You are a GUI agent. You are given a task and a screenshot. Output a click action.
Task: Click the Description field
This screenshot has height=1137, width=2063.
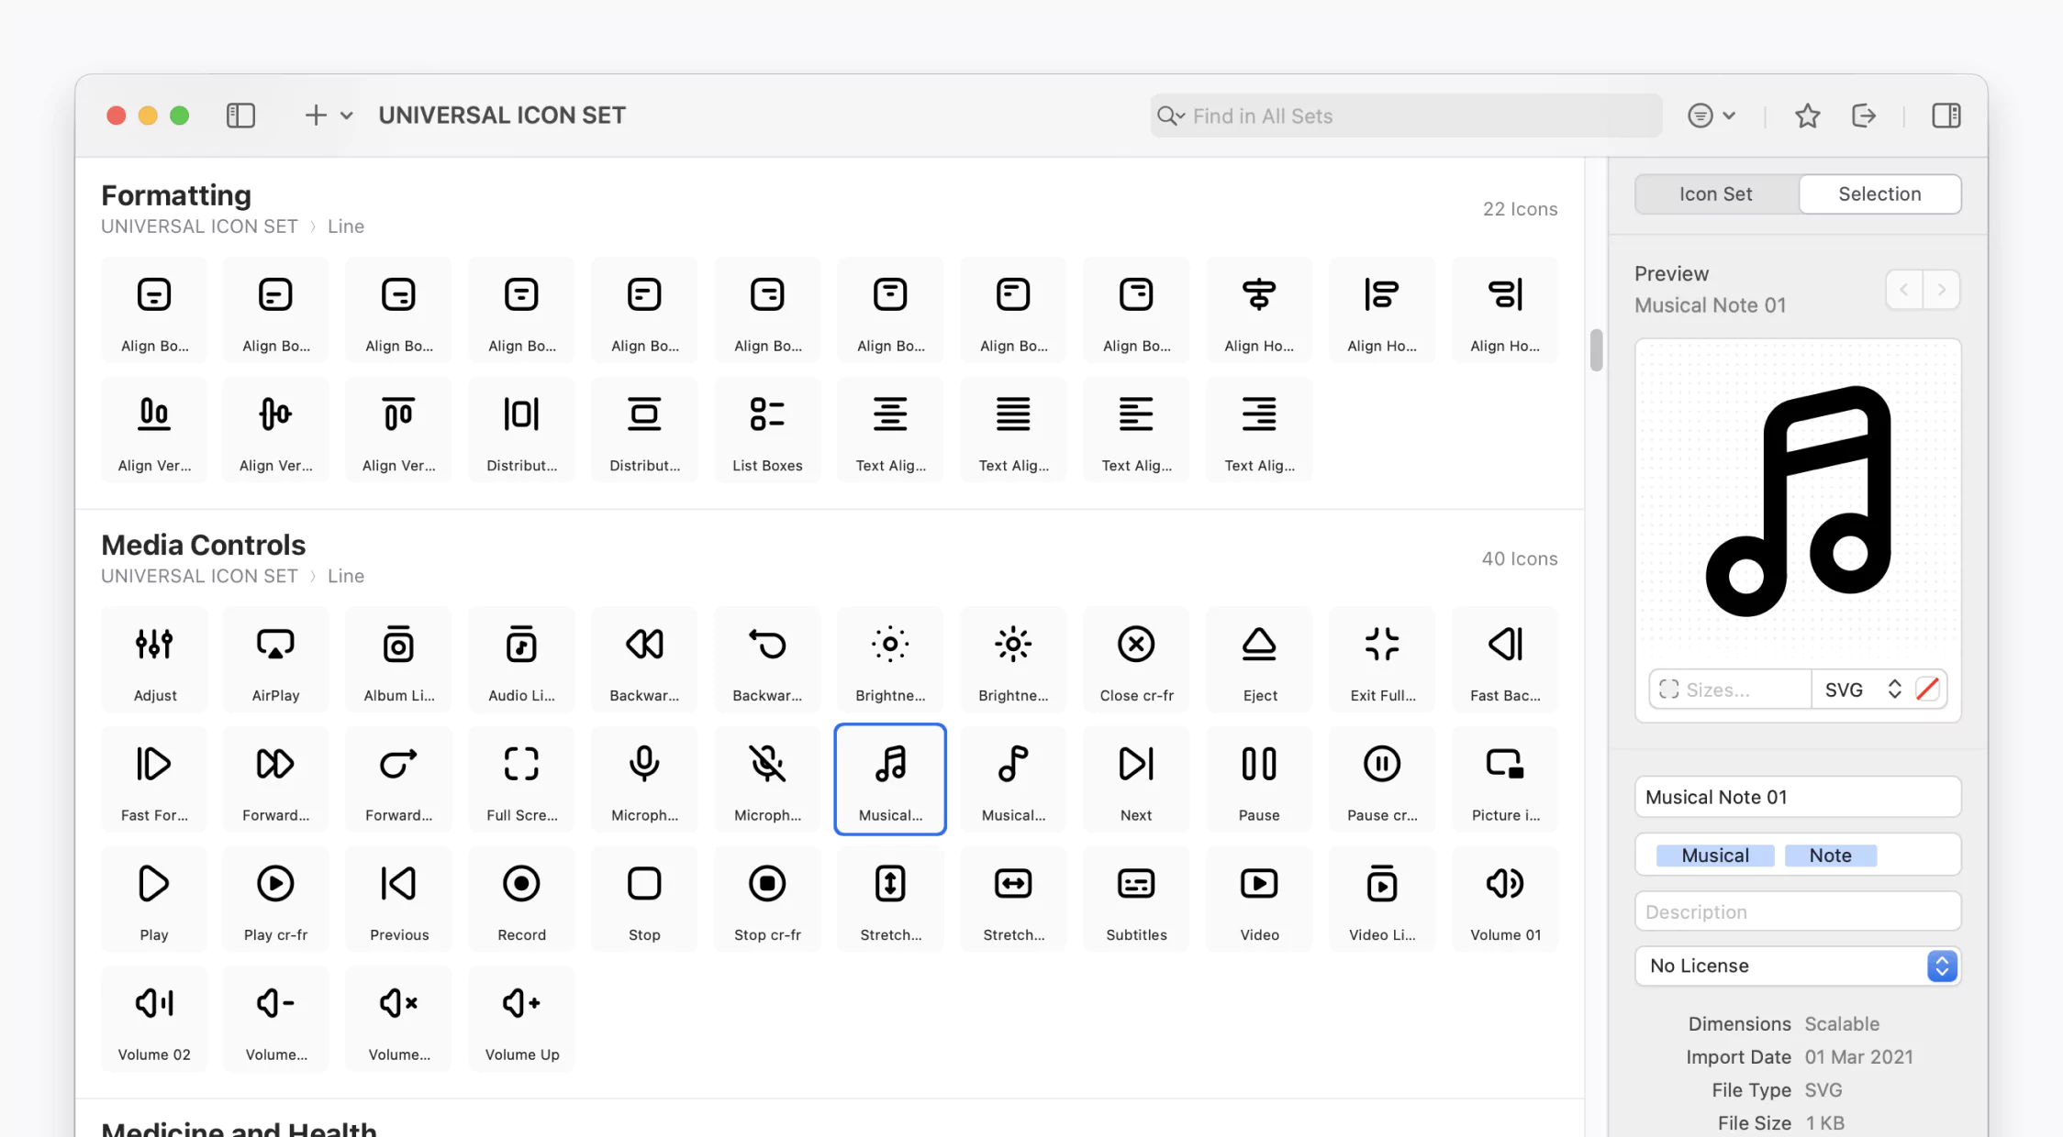(1798, 911)
